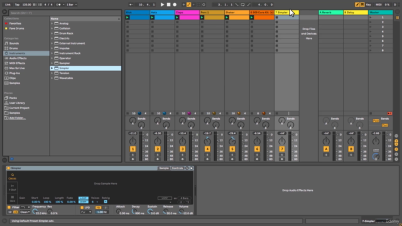
Task: Open the LFO waveform dropdown
Action: point(86,212)
